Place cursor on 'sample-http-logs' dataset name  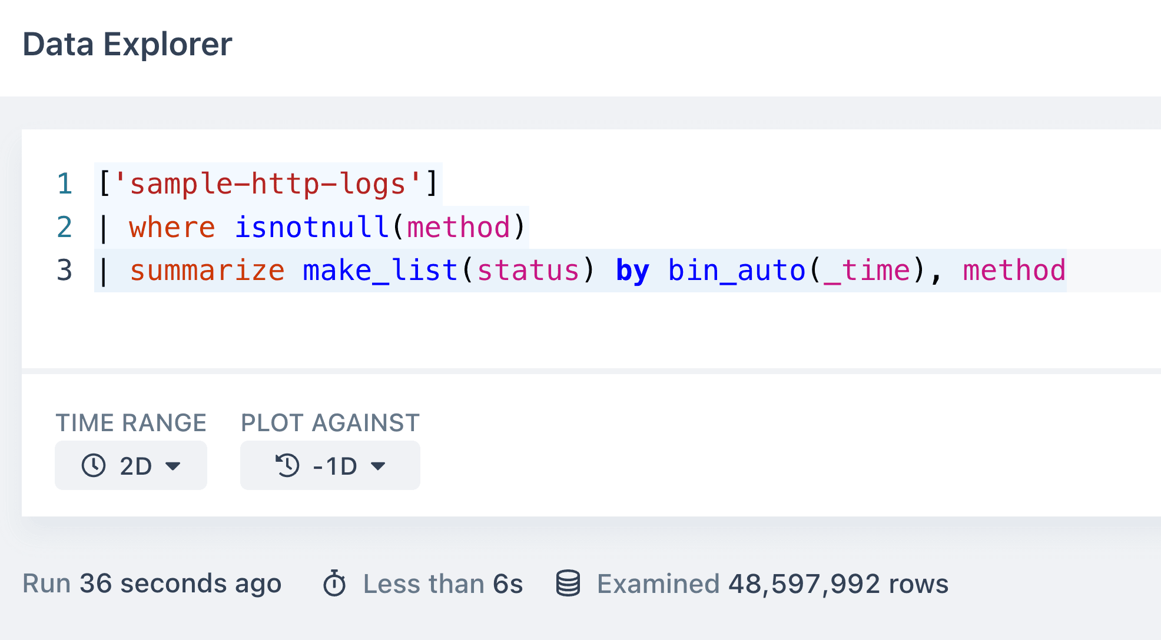(x=268, y=184)
